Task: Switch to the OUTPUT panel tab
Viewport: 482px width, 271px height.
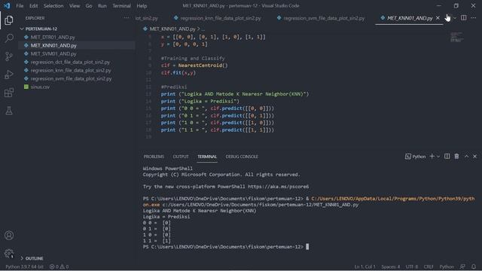Action: [181, 157]
